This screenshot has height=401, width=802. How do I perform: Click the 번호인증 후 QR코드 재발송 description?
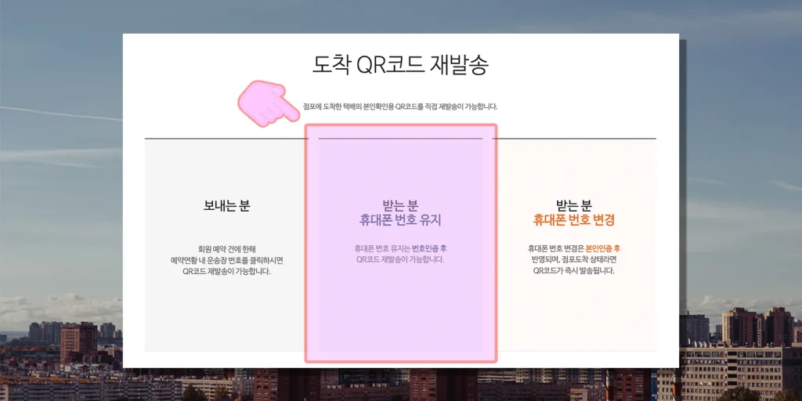400,255
